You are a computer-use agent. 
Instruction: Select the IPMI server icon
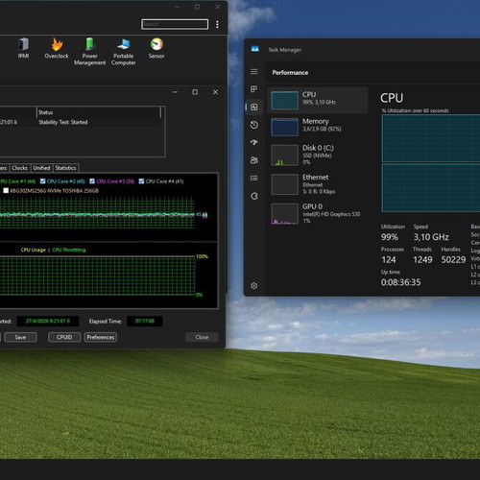tap(23, 44)
